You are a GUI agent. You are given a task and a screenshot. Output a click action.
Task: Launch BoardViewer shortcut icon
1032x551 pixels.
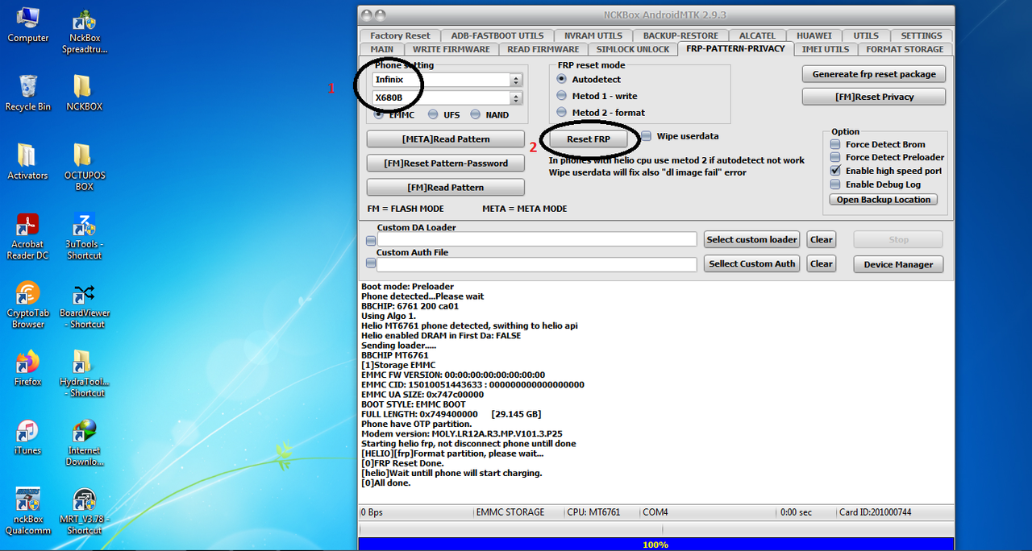85,304
